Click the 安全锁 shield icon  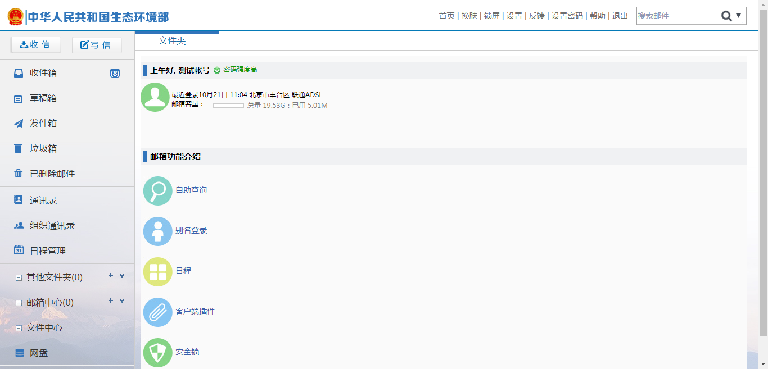[x=157, y=352]
